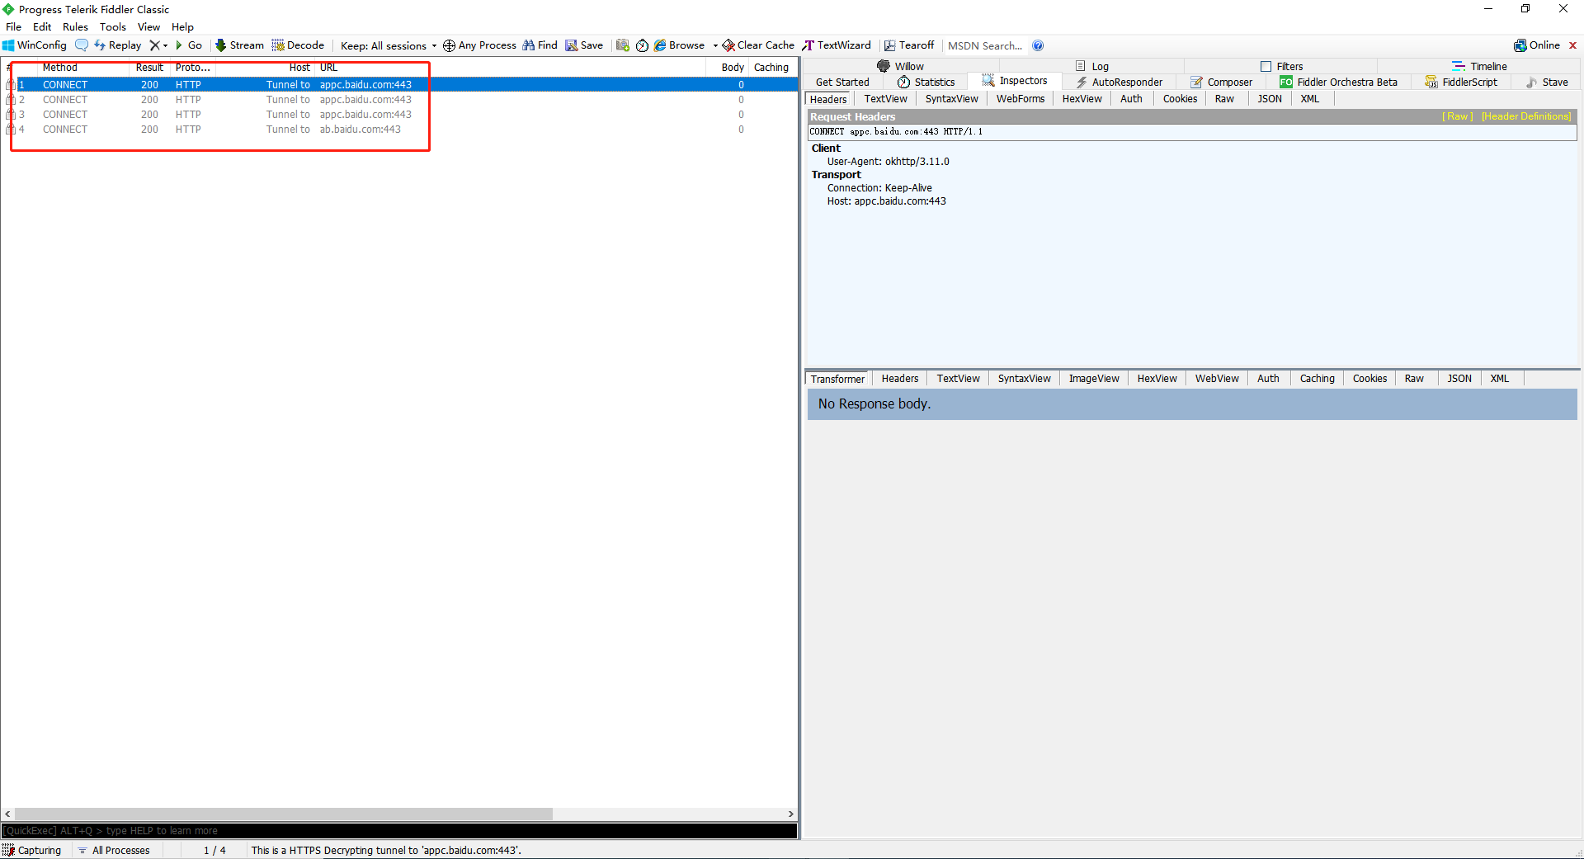The height and width of the screenshot is (859, 1584).
Task: Click the Remove sessions X icon
Action: (154, 45)
